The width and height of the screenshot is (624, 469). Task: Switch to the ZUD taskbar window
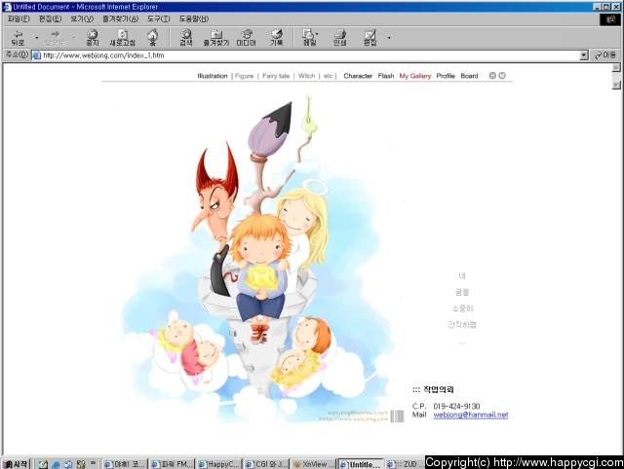406,464
